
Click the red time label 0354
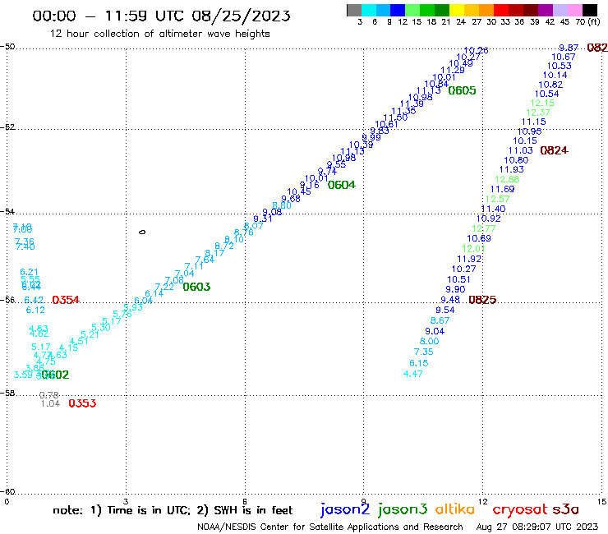point(65,300)
